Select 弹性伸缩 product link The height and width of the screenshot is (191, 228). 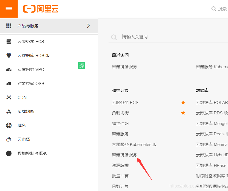(120, 123)
